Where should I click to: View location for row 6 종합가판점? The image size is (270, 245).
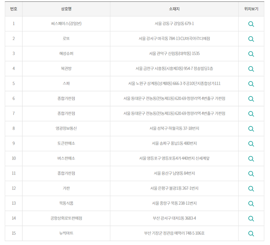pos(251,99)
